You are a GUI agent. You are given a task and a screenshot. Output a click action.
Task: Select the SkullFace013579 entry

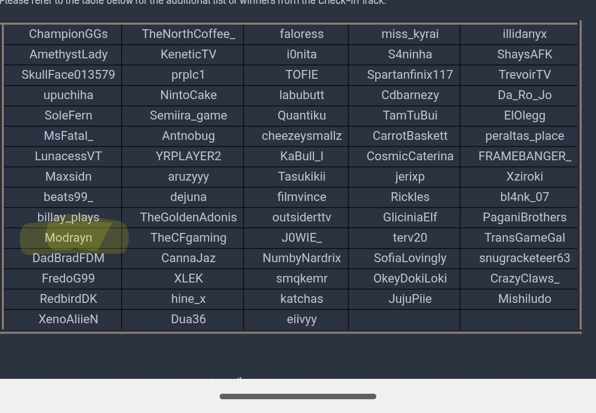68,75
